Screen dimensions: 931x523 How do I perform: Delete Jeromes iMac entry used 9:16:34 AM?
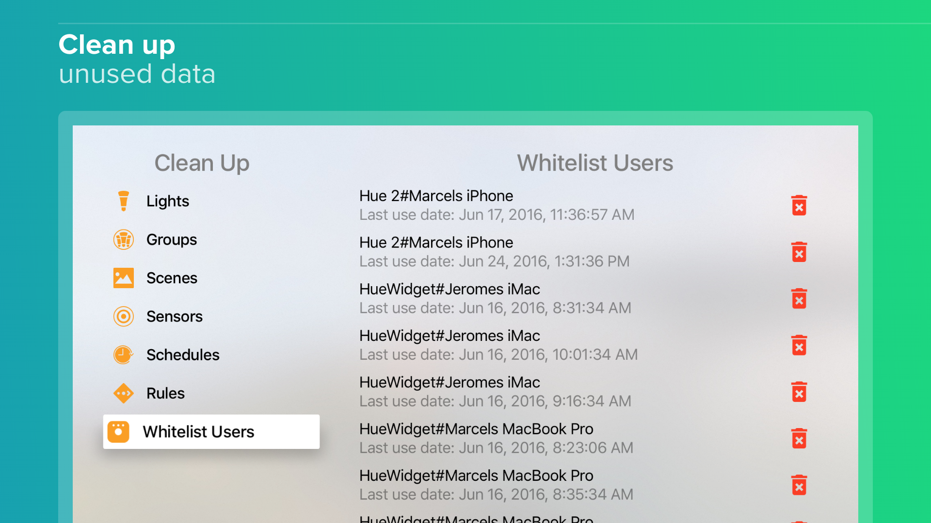coord(799,392)
